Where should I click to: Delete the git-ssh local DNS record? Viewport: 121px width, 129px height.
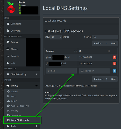click(x=114, y=57)
